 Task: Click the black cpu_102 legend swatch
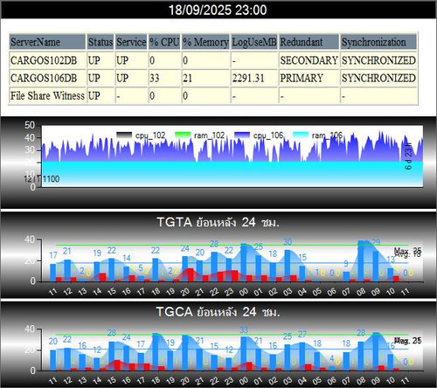click(124, 135)
